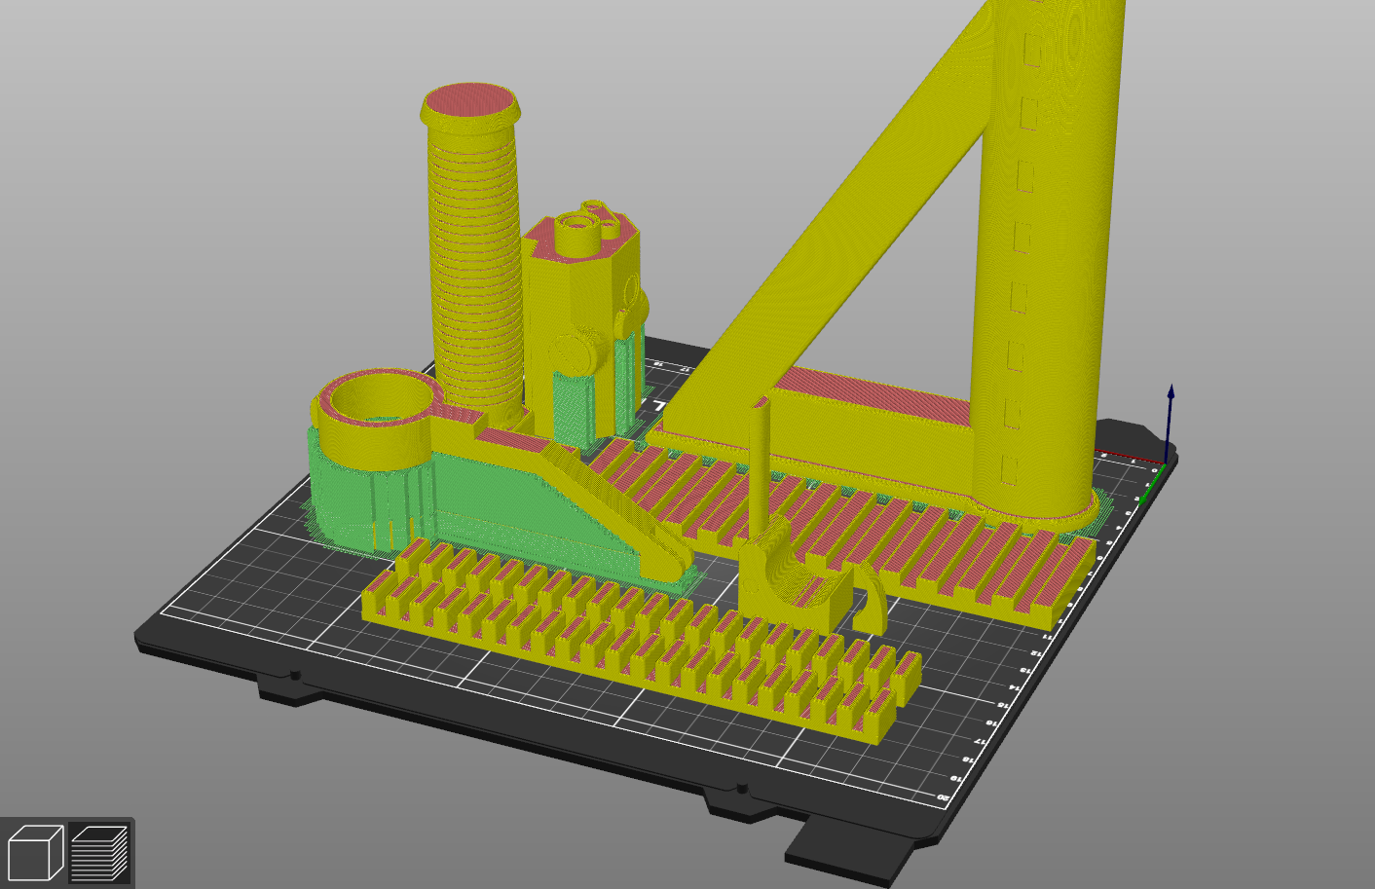Select the threaded body of tall cylinder
This screenshot has height=889, width=1375.
point(473,273)
